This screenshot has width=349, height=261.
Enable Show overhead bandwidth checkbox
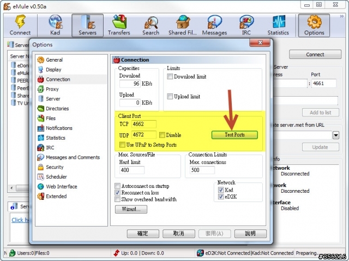coord(117,199)
